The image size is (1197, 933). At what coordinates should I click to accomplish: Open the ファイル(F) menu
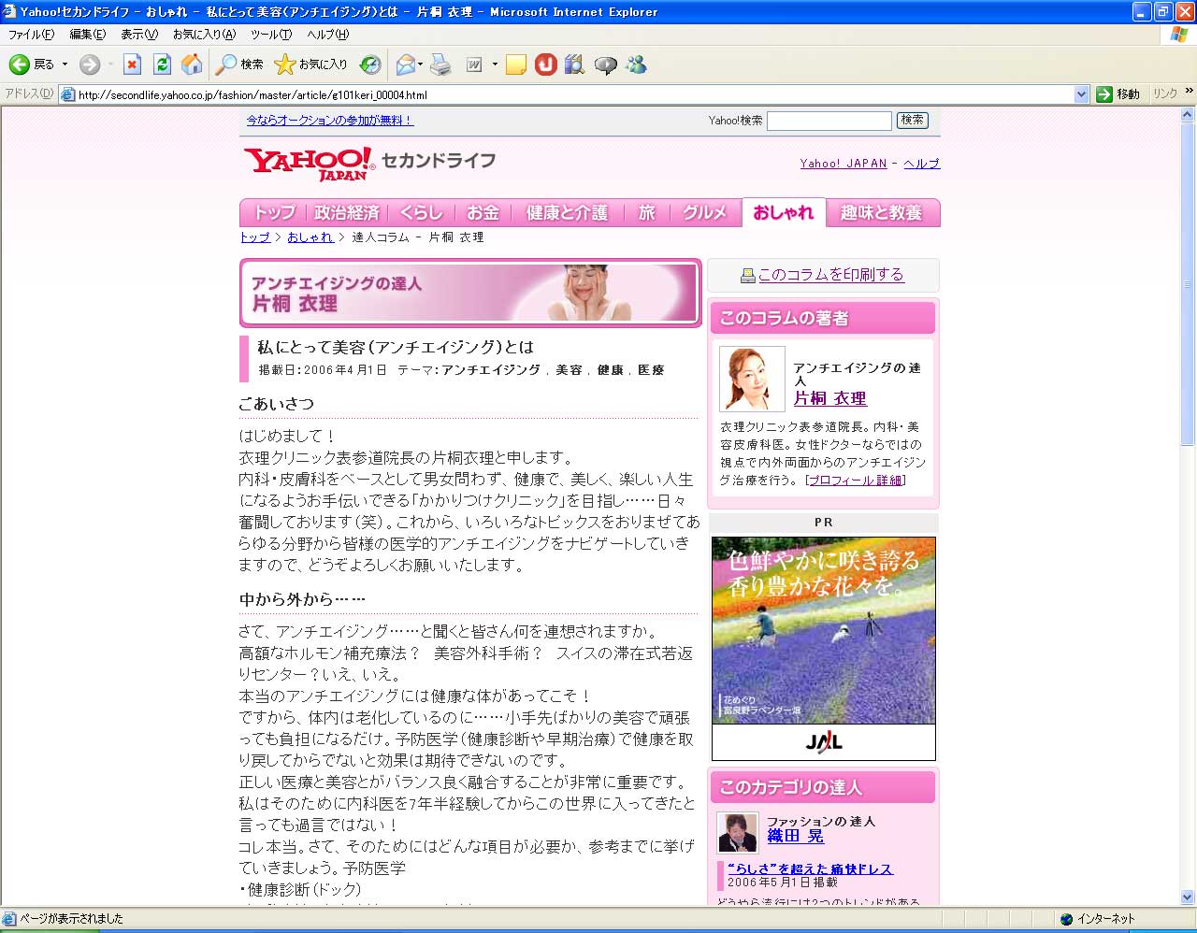[31, 35]
